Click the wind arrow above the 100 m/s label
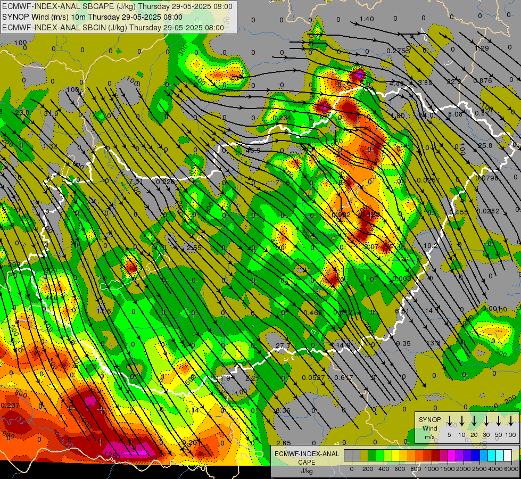The height and width of the screenshot is (479, 521). coord(511,421)
